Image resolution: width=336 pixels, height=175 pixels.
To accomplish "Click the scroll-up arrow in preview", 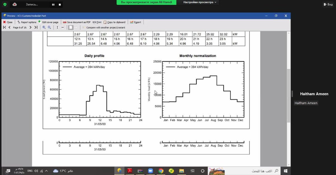I will point(288,33).
